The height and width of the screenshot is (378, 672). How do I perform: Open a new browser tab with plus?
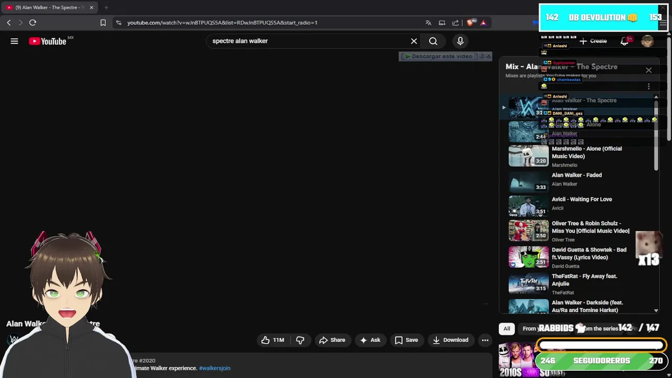106,7
